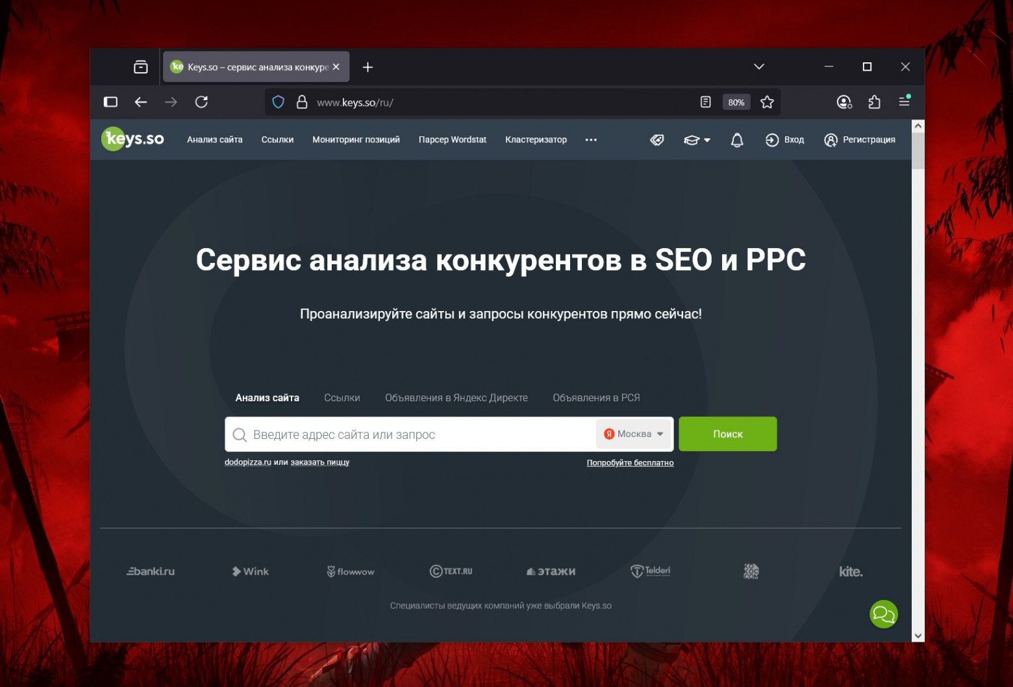This screenshot has height=687, width=1013.
Task: Click the tariffs price-tag icon
Action: 657,140
